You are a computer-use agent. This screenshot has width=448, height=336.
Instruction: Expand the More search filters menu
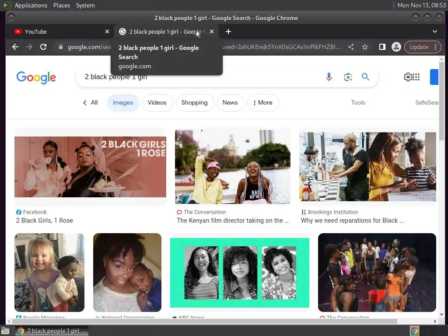263,102
